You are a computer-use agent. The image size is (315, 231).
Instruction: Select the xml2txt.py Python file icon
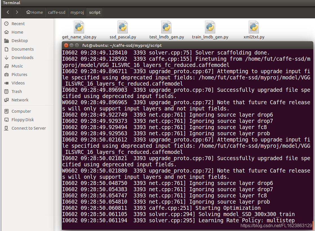(x=254, y=27)
